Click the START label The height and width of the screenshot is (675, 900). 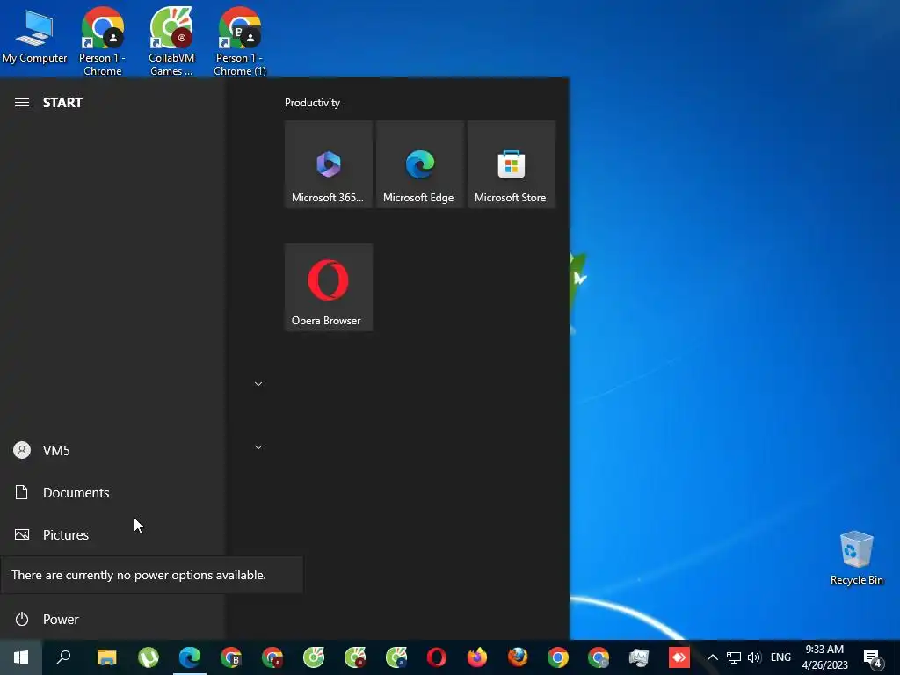click(x=62, y=103)
